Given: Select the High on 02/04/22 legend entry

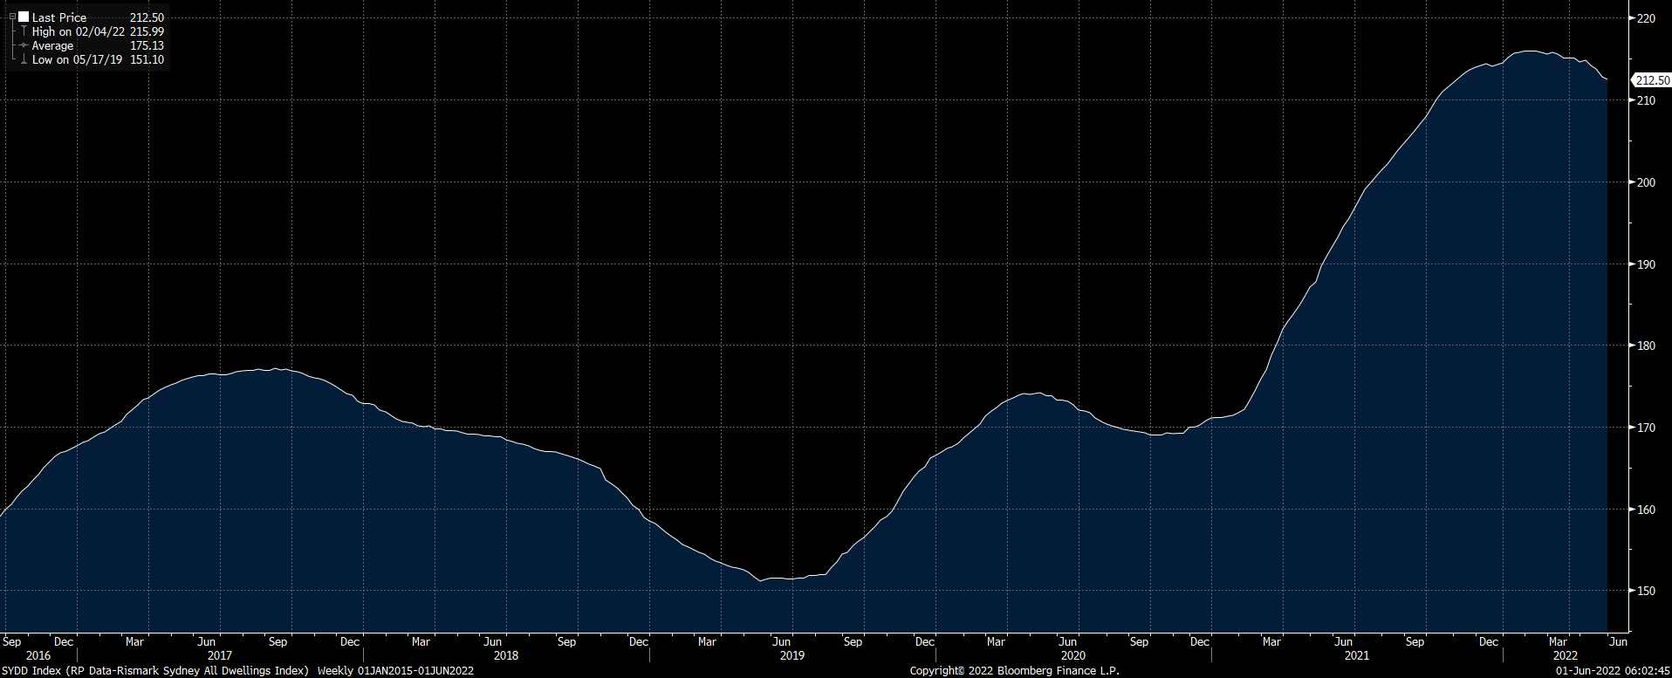Looking at the screenshot, I should [79, 31].
